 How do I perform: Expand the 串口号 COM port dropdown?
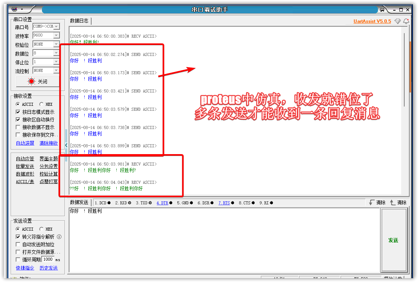point(56,27)
